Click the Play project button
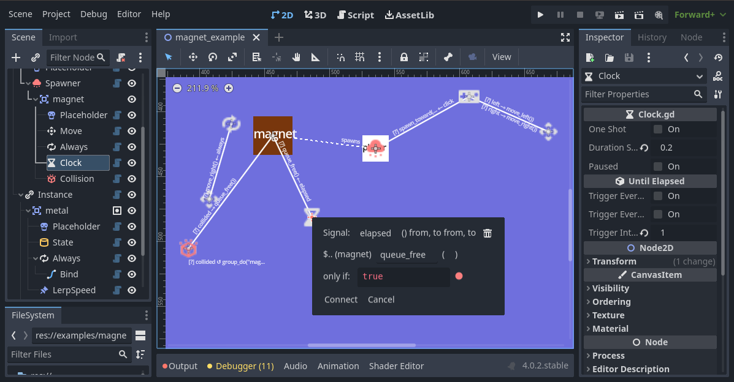The width and height of the screenshot is (734, 382). [x=540, y=15]
